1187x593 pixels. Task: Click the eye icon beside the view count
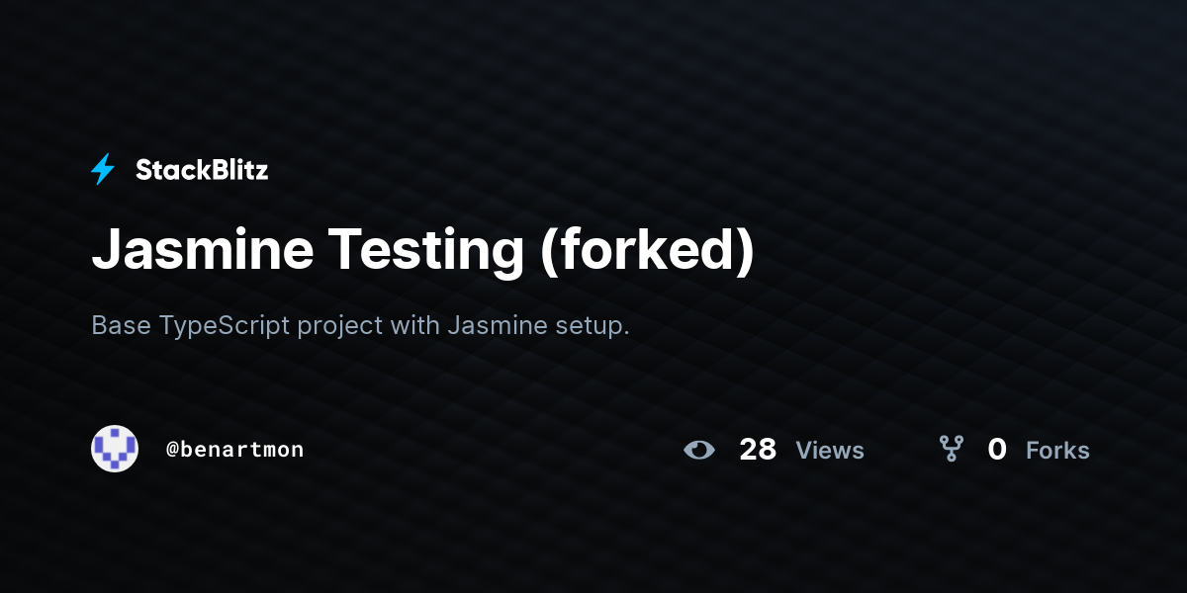(699, 450)
